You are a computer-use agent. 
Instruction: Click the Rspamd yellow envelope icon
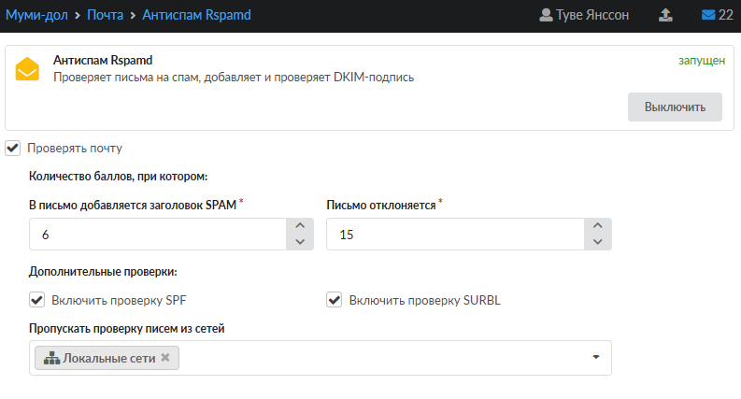27,70
